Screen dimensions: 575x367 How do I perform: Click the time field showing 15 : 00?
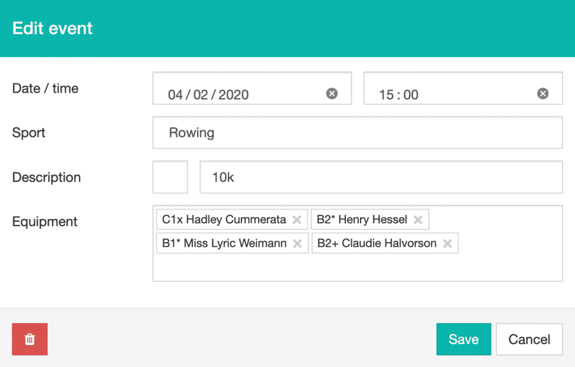coord(463,88)
